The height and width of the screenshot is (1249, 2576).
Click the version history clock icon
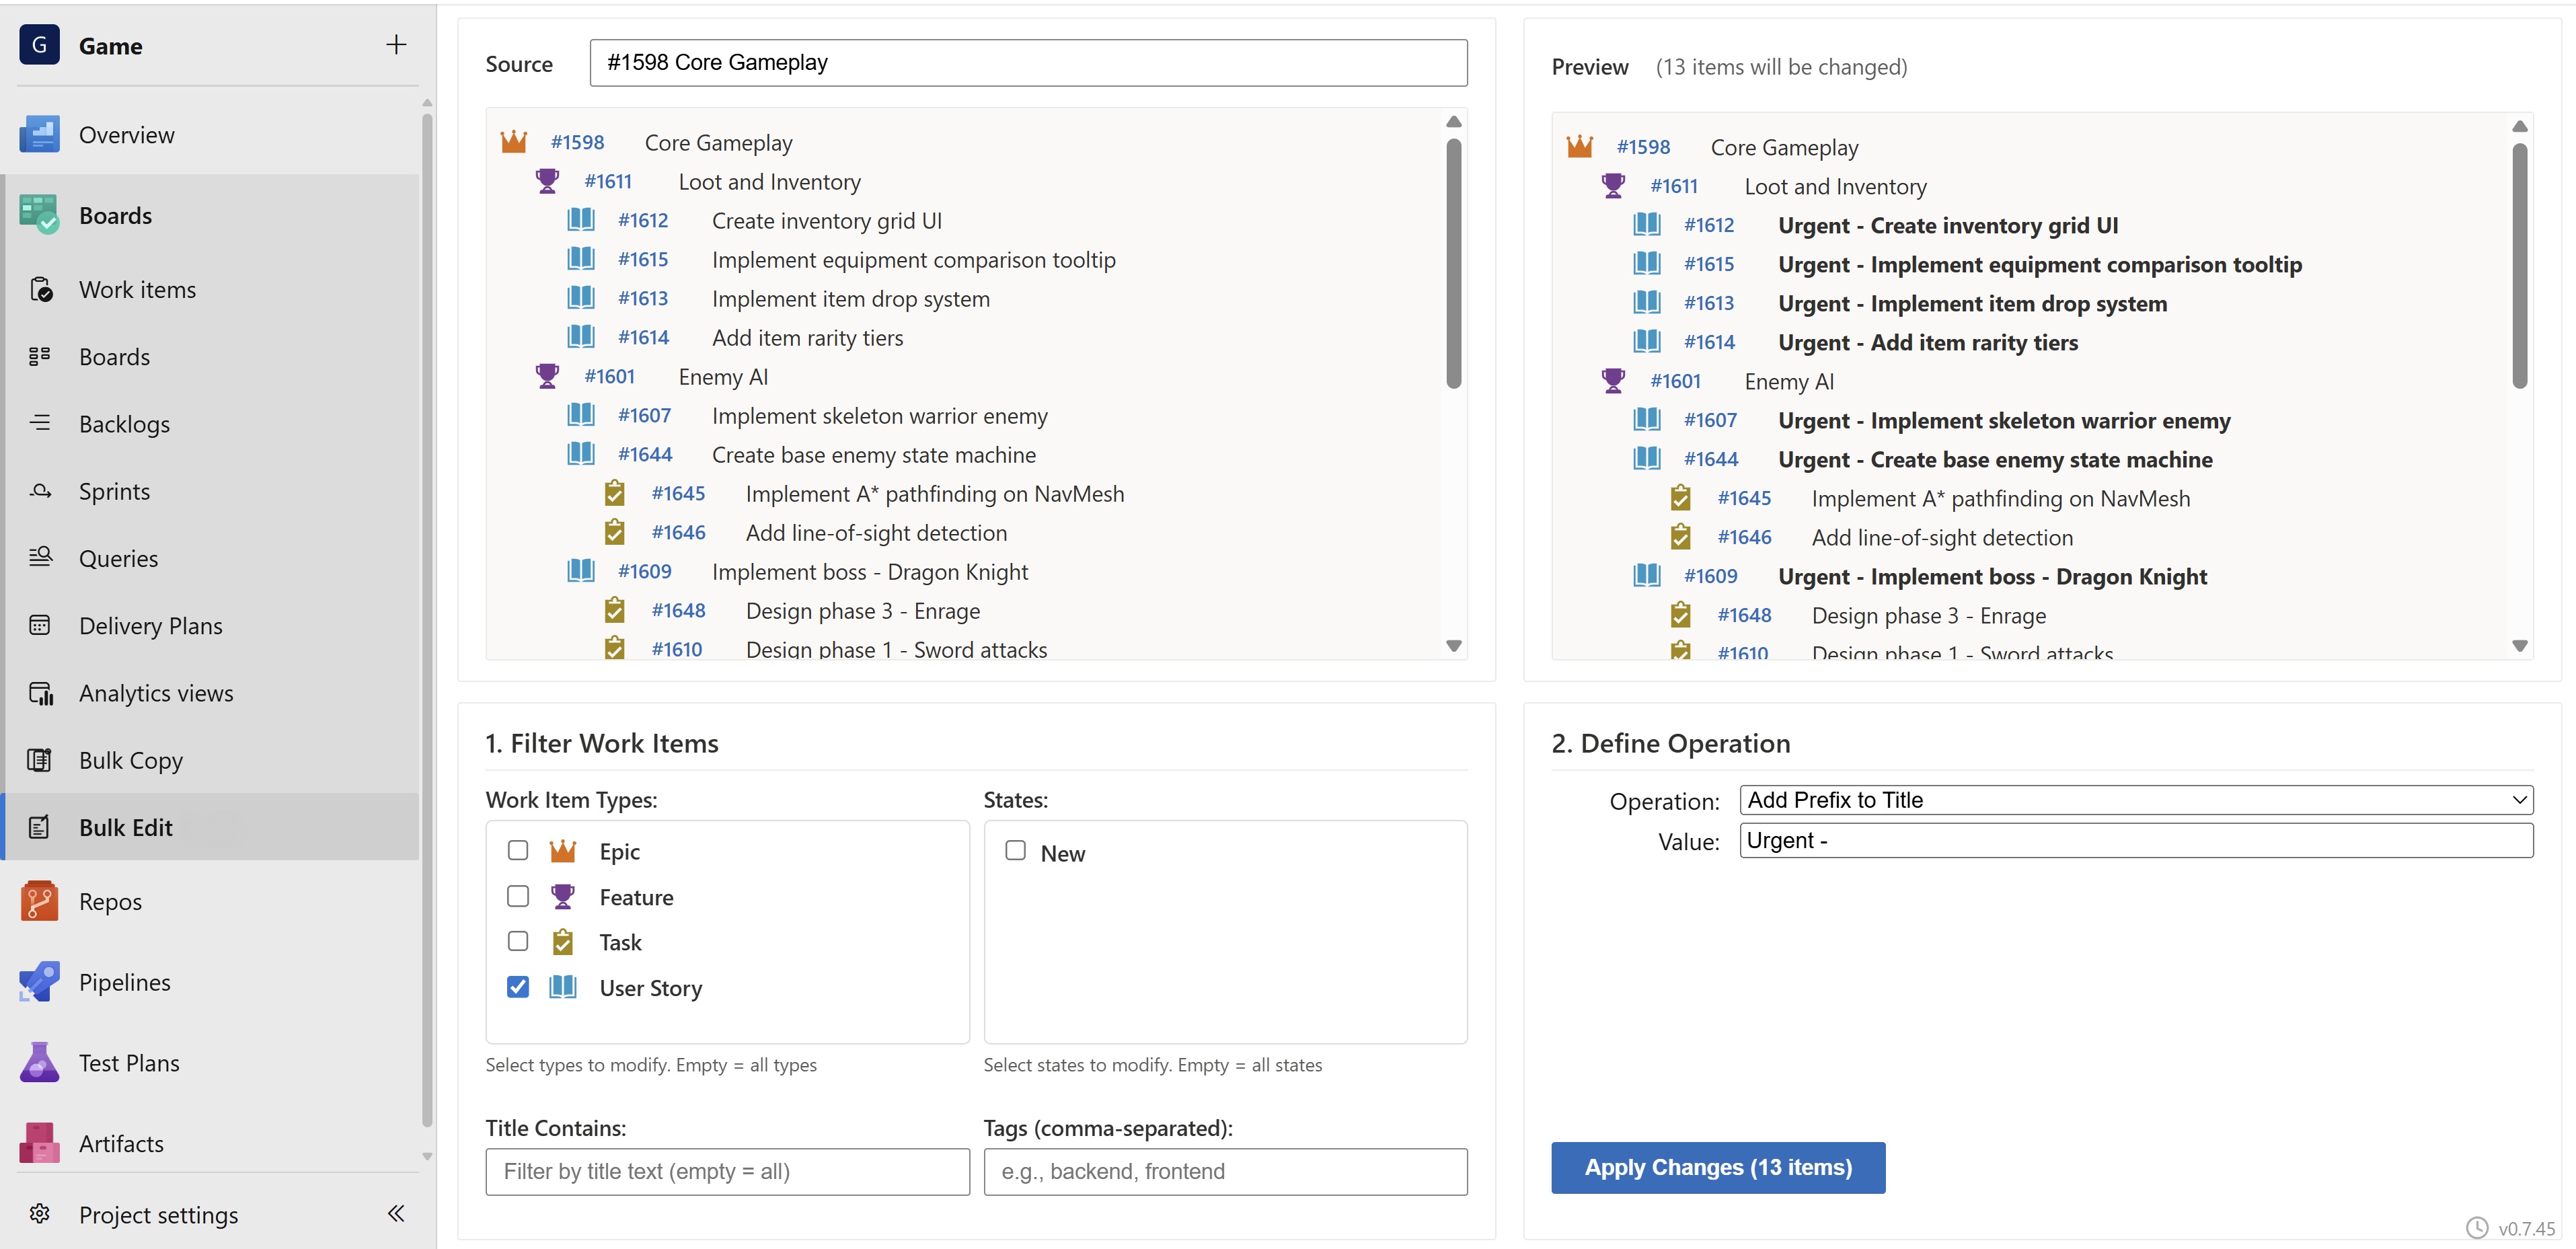tap(2476, 1227)
